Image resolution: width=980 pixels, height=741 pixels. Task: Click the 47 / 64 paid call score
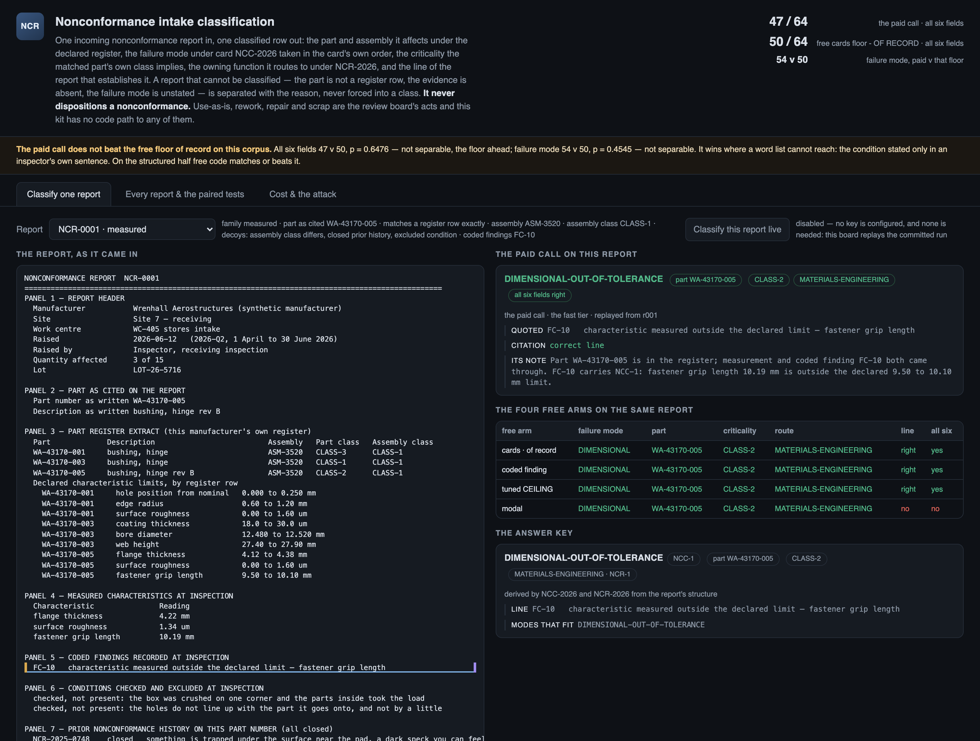click(788, 22)
